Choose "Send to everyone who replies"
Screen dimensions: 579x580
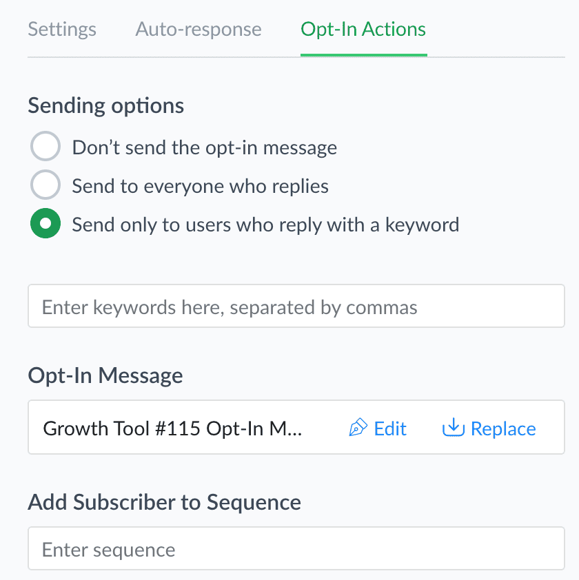[200, 185]
